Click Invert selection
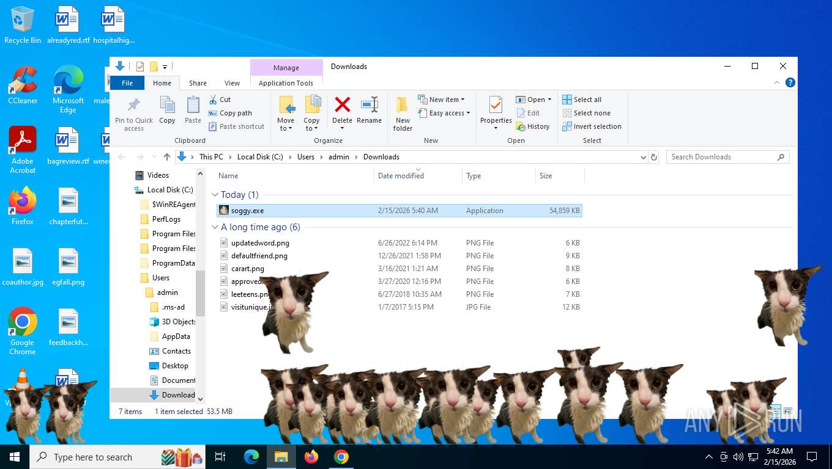 point(592,126)
